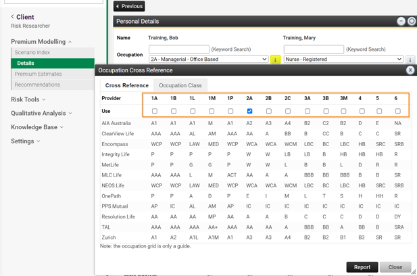Close the Occupation Cross Reference dialog via X icon

pos(410,70)
